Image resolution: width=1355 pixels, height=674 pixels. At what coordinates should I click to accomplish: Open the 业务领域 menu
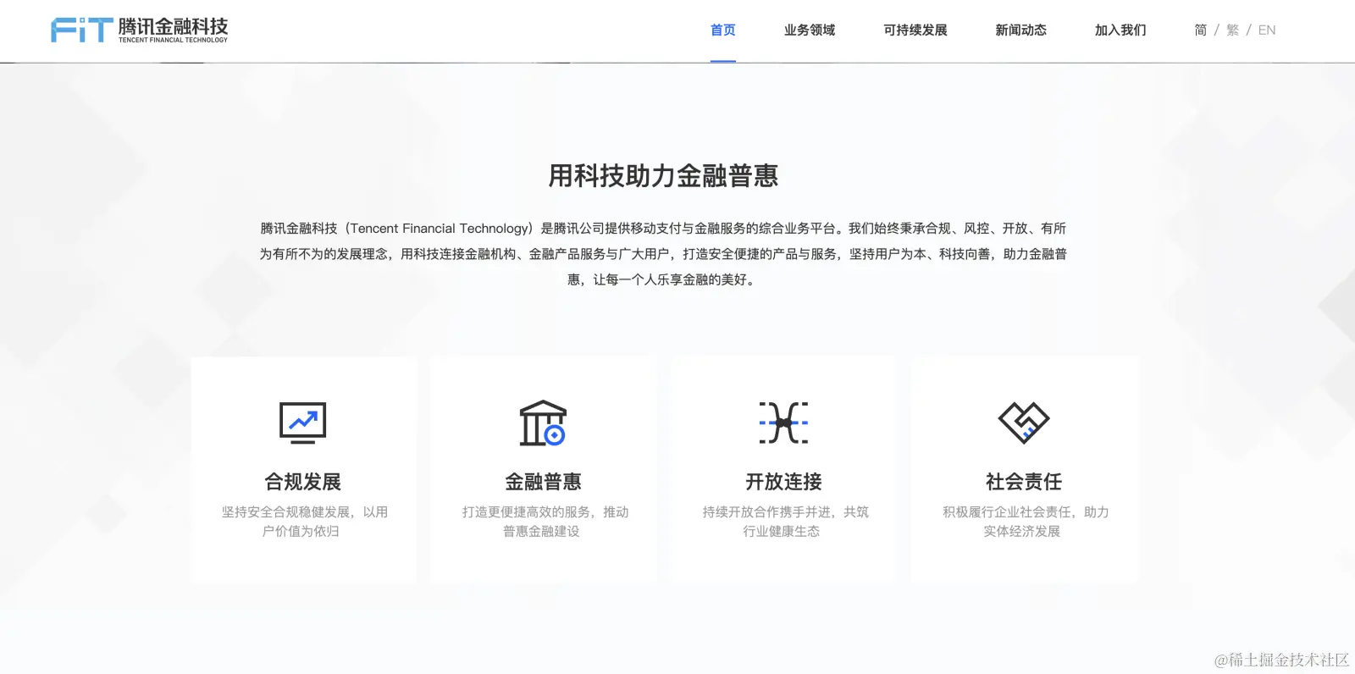[x=810, y=30]
